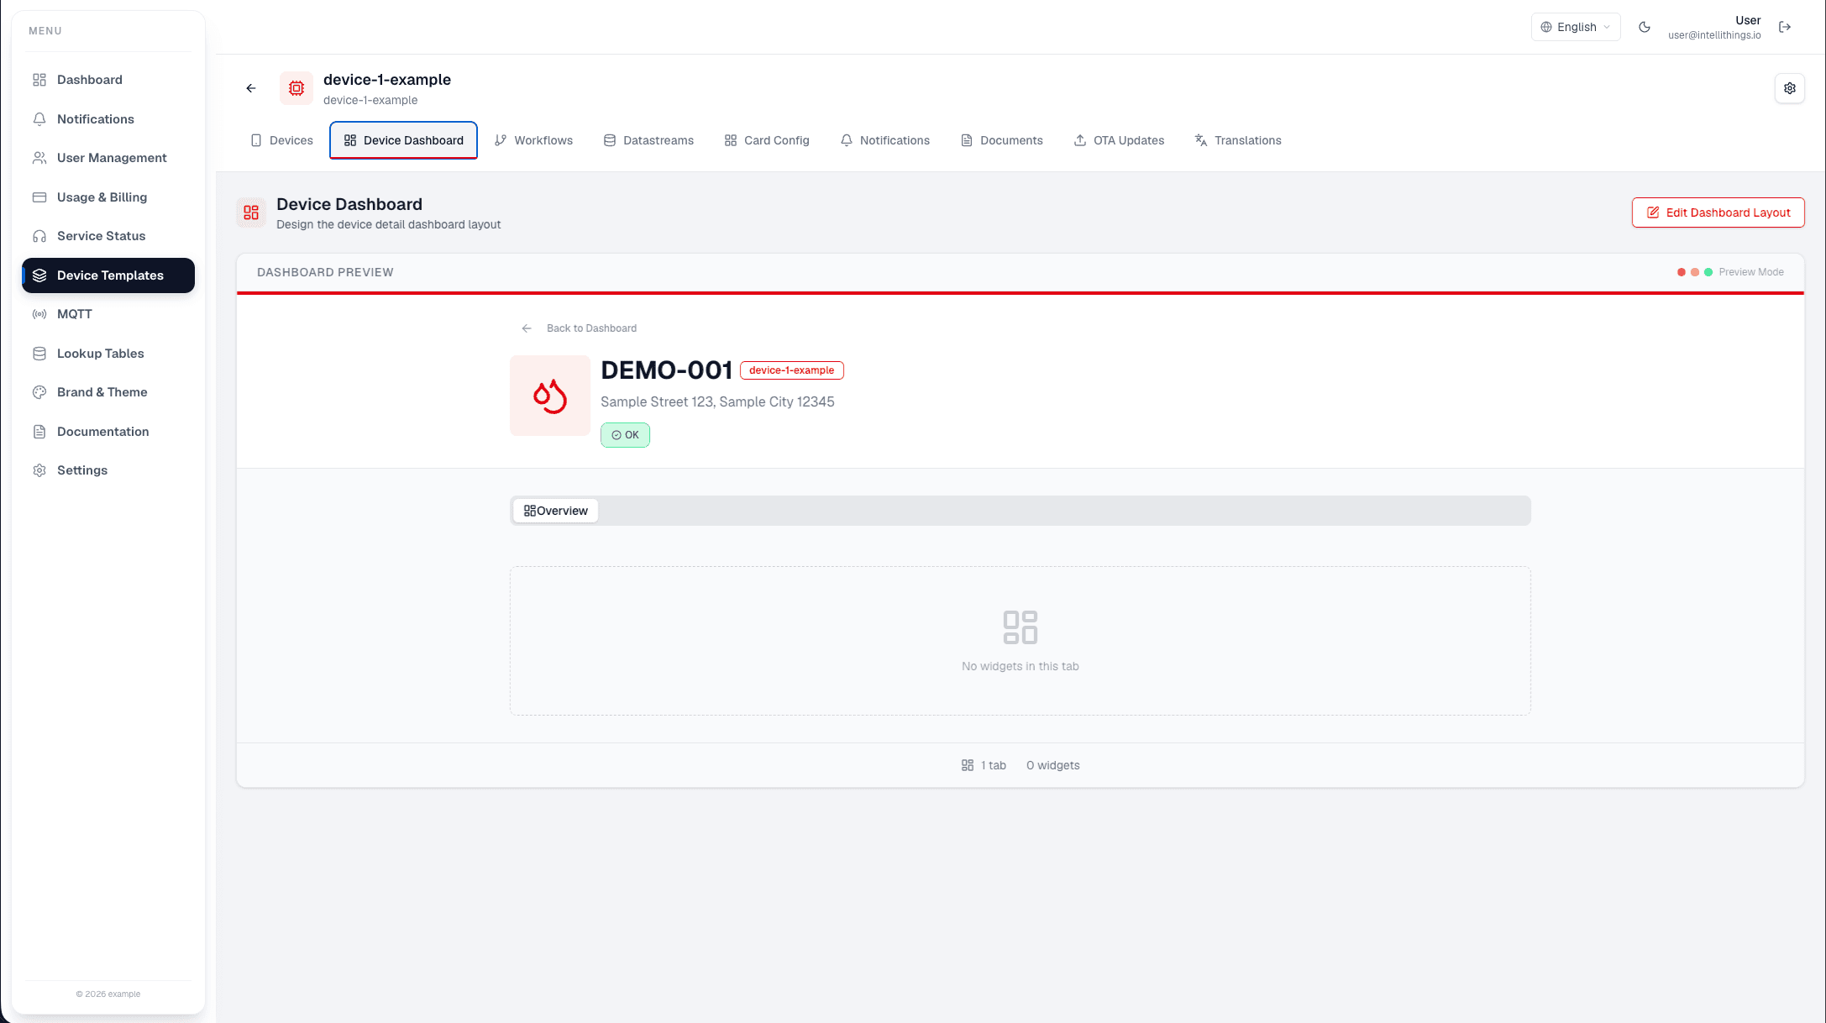Click the back arrow next to device-1-example
The height and width of the screenshot is (1023, 1826).
tap(251, 88)
